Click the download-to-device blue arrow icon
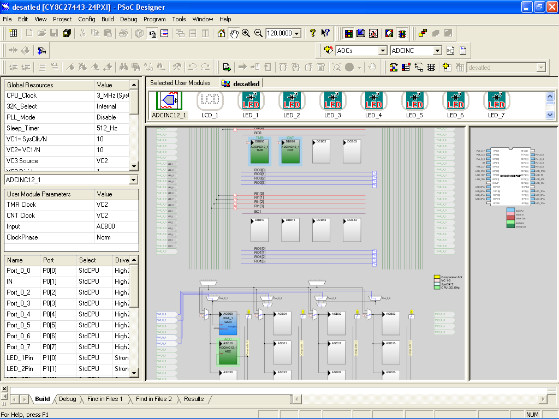Image resolution: width=559 pixels, height=419 pixels. [41, 51]
